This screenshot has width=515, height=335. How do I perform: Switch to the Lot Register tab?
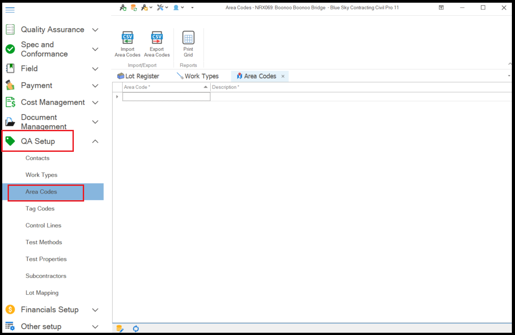click(138, 76)
